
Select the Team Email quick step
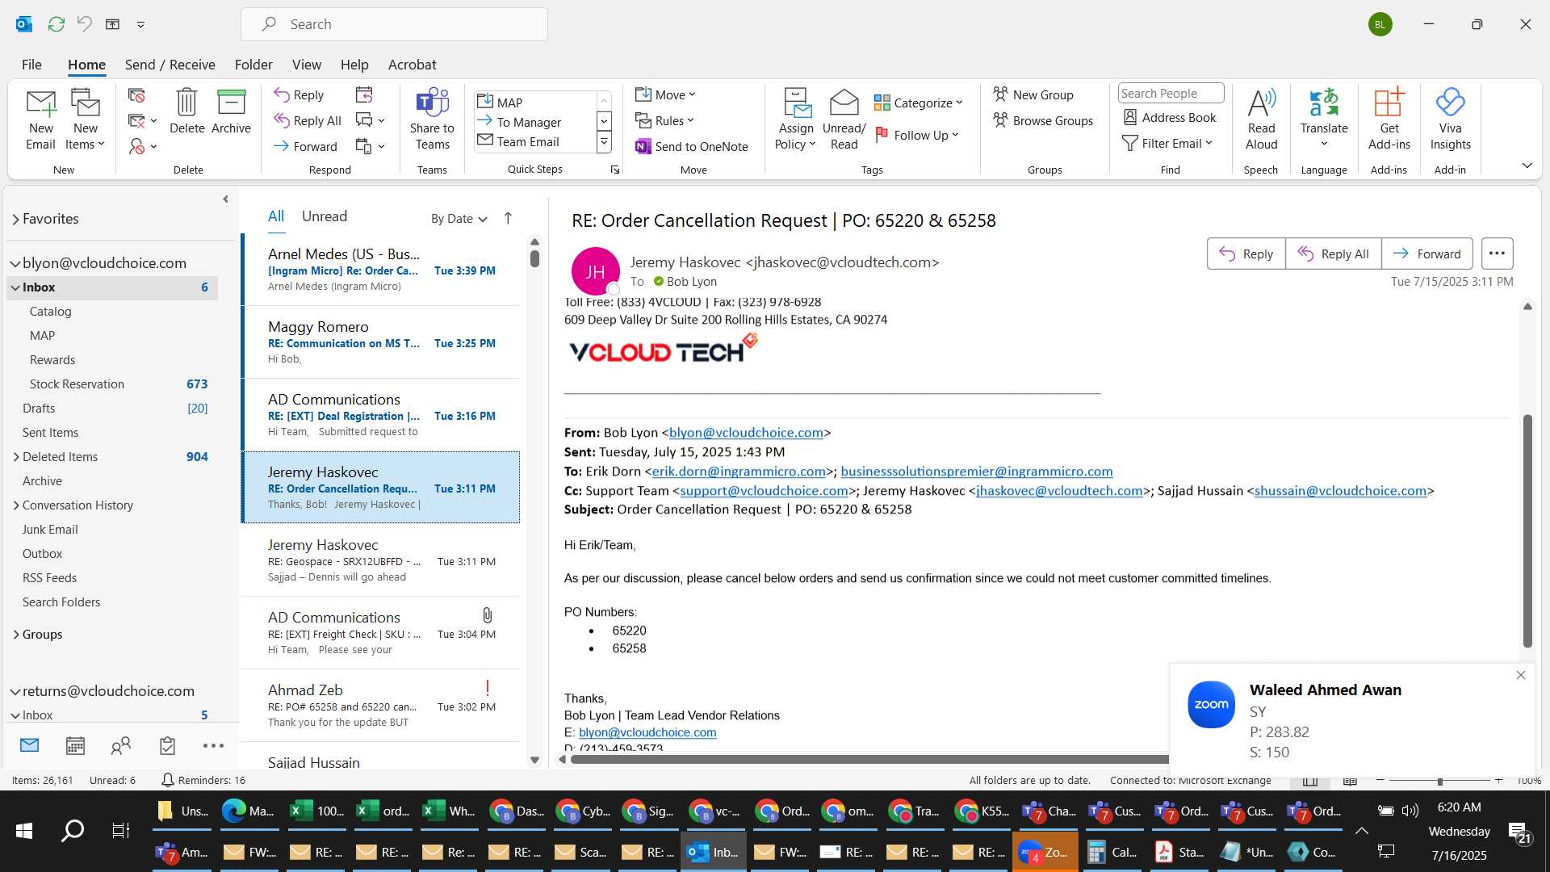pos(535,141)
